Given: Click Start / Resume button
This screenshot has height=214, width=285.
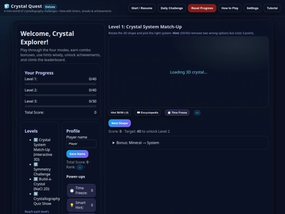Looking at the screenshot, I should pyautogui.click(x=142, y=8).
